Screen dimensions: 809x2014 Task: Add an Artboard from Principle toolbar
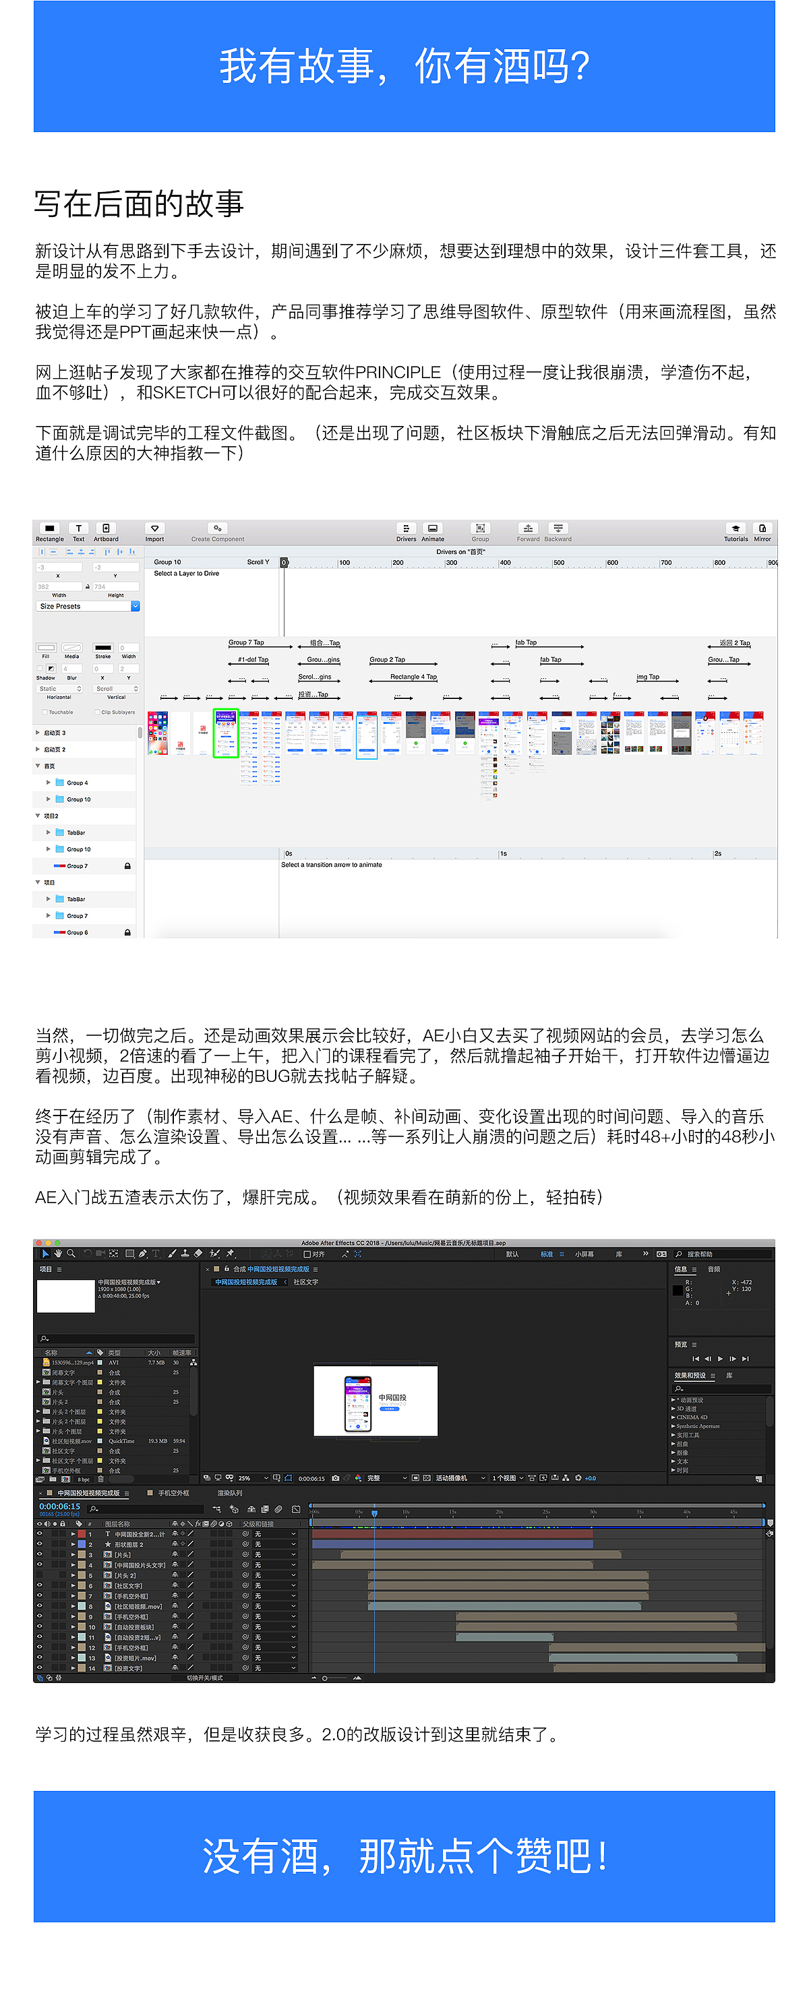click(107, 528)
